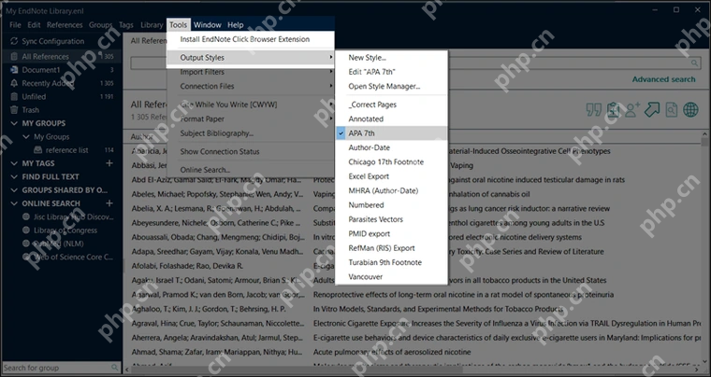This screenshot has height=377, width=711.
Task: Select All References in sidebar
Action: [61, 57]
